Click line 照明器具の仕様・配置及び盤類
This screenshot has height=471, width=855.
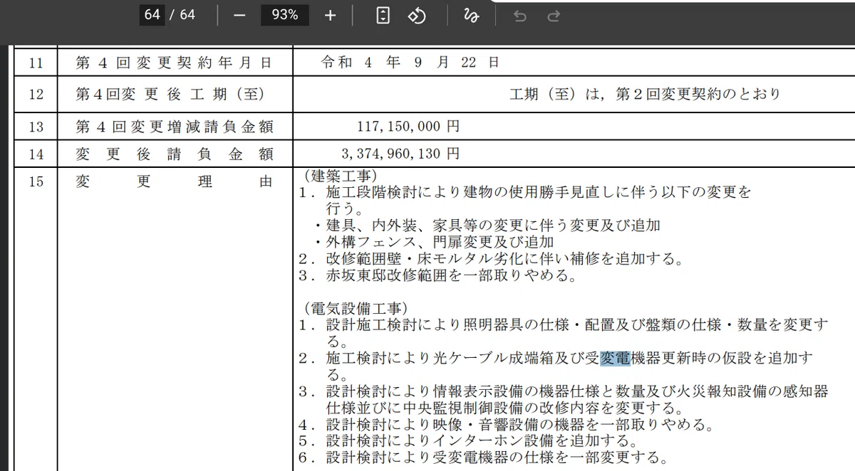click(x=564, y=325)
